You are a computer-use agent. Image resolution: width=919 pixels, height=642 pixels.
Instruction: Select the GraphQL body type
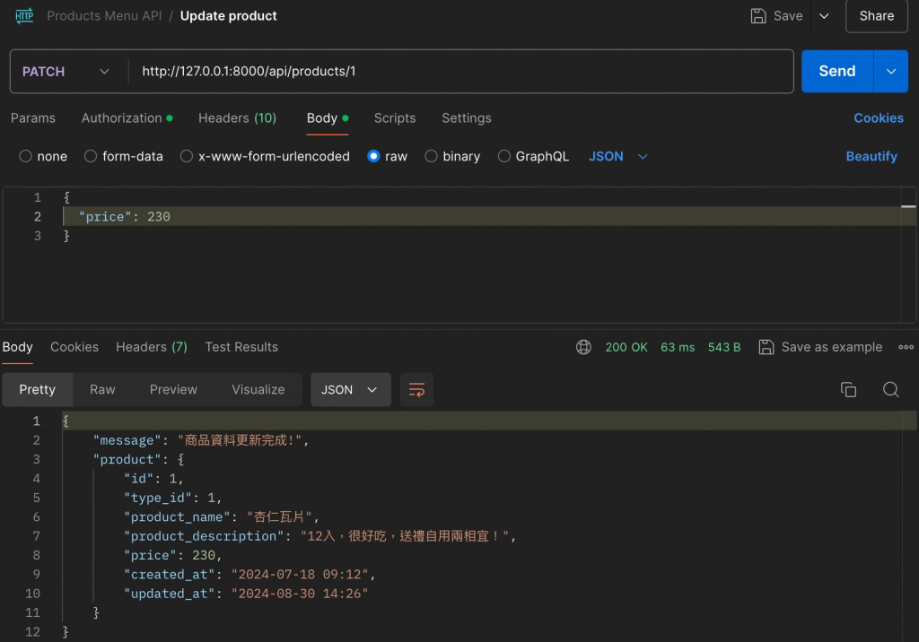click(x=504, y=156)
